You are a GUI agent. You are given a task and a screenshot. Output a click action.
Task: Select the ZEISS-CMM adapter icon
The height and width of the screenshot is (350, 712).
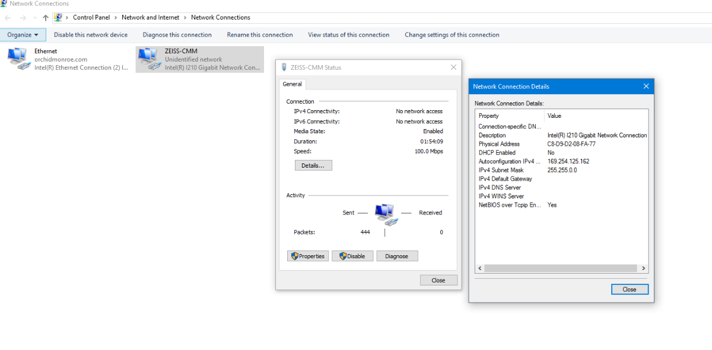148,59
